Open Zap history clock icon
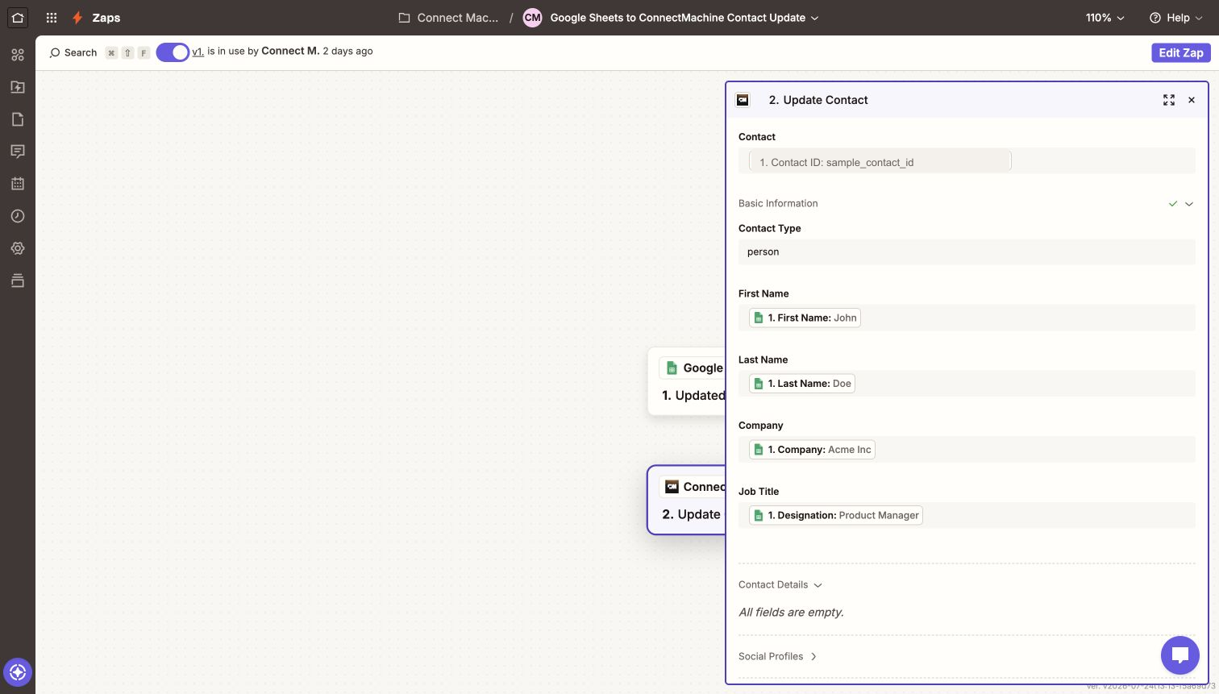Image resolution: width=1219 pixels, height=694 pixels. pyautogui.click(x=18, y=216)
